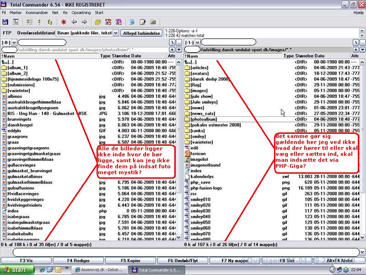366x275 pixels.
Task: Expand the transfer mode Binær combo box
Action: pyautogui.click(x=116, y=33)
